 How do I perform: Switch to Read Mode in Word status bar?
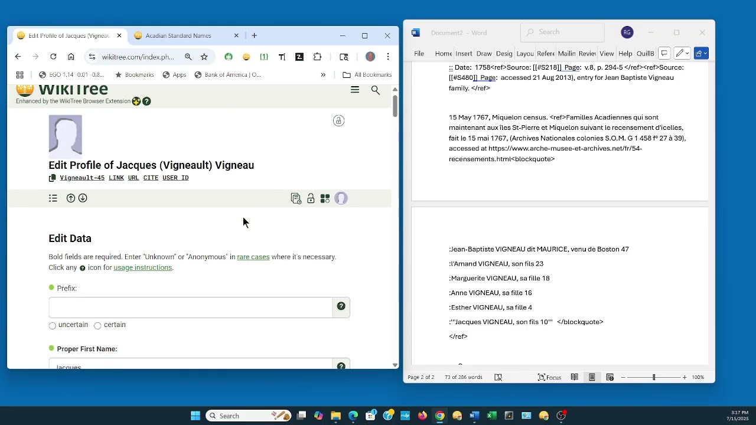coord(574,377)
